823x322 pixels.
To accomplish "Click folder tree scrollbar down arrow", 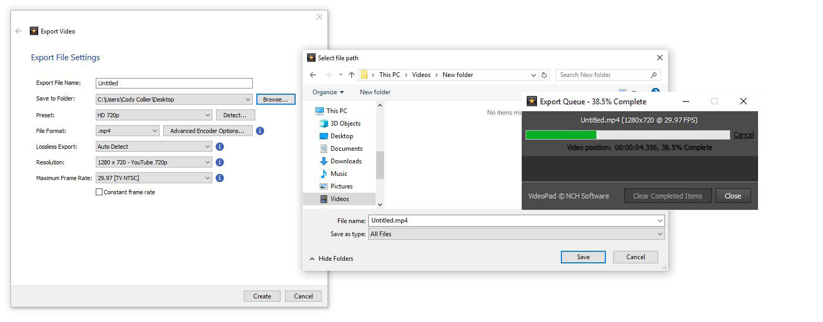I will tap(380, 204).
